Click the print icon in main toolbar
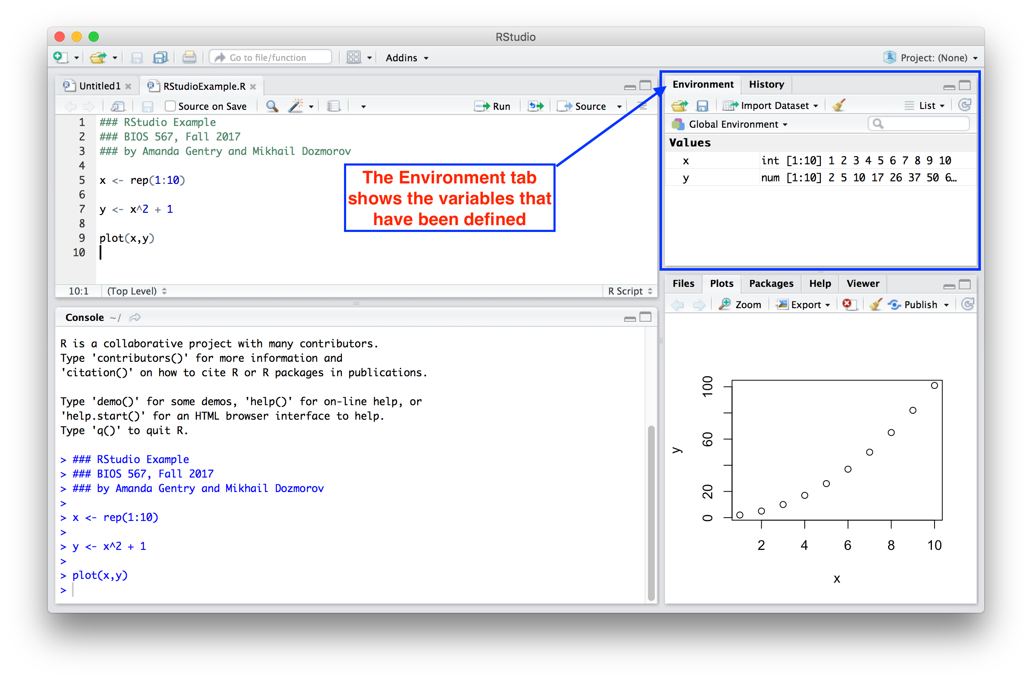Viewport: 1032px width, 681px height. pos(189,57)
